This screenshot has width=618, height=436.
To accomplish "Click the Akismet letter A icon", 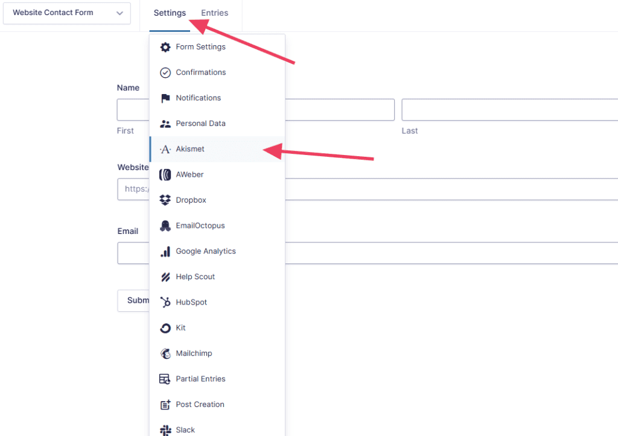I will pyautogui.click(x=165, y=150).
